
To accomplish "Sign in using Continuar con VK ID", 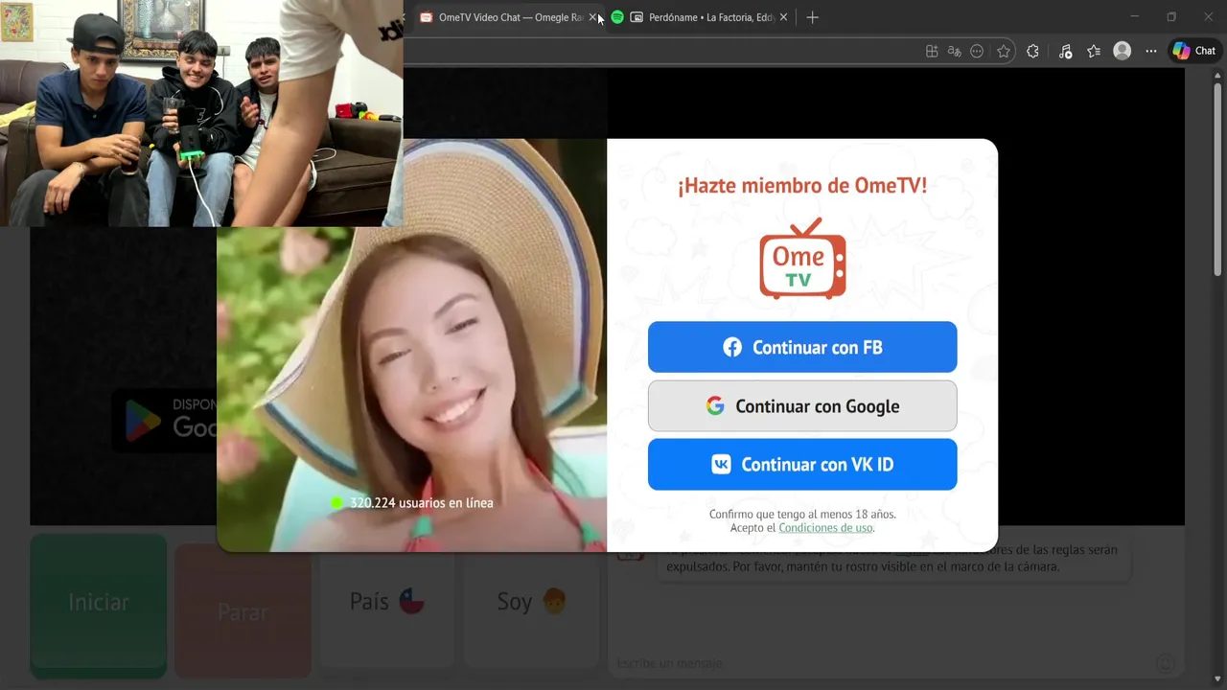I will click(x=802, y=465).
